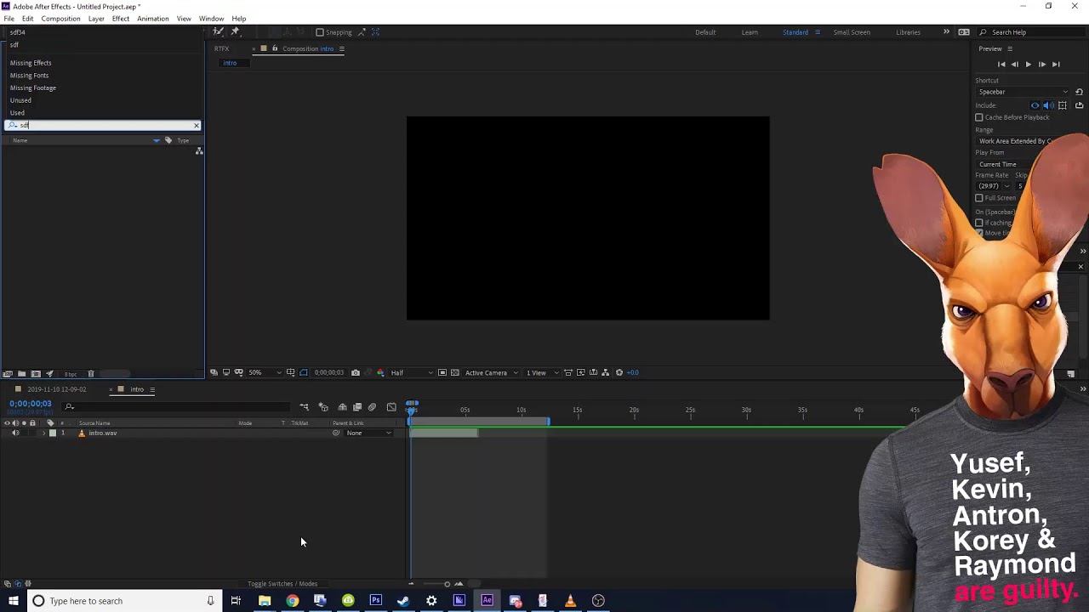This screenshot has width=1089, height=612.
Task: Toggle include audio speaker in Preview panel
Action: [x=1048, y=105]
